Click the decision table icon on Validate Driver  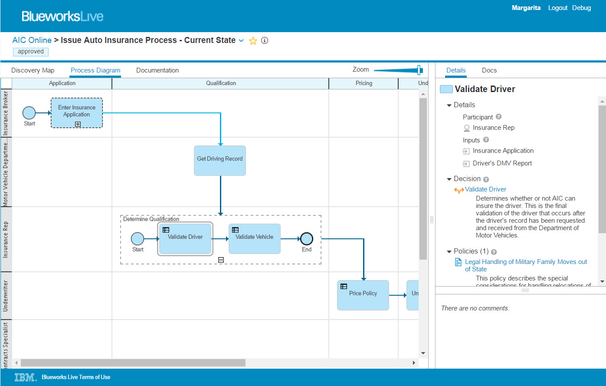[166, 230]
